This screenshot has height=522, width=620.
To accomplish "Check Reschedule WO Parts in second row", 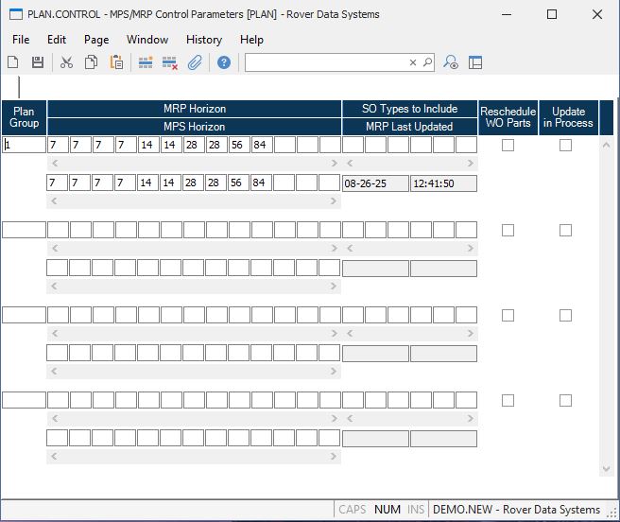I will (x=508, y=231).
